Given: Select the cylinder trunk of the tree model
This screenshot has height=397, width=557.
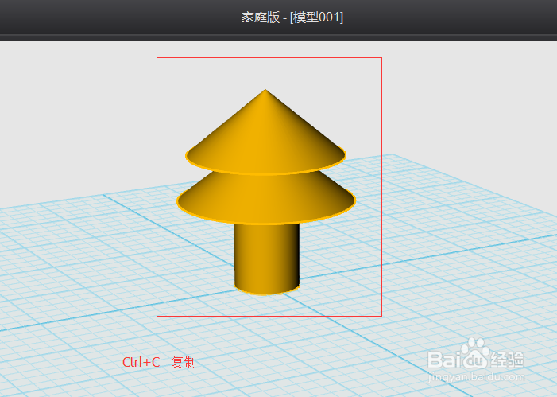Looking at the screenshot, I should tap(266, 259).
